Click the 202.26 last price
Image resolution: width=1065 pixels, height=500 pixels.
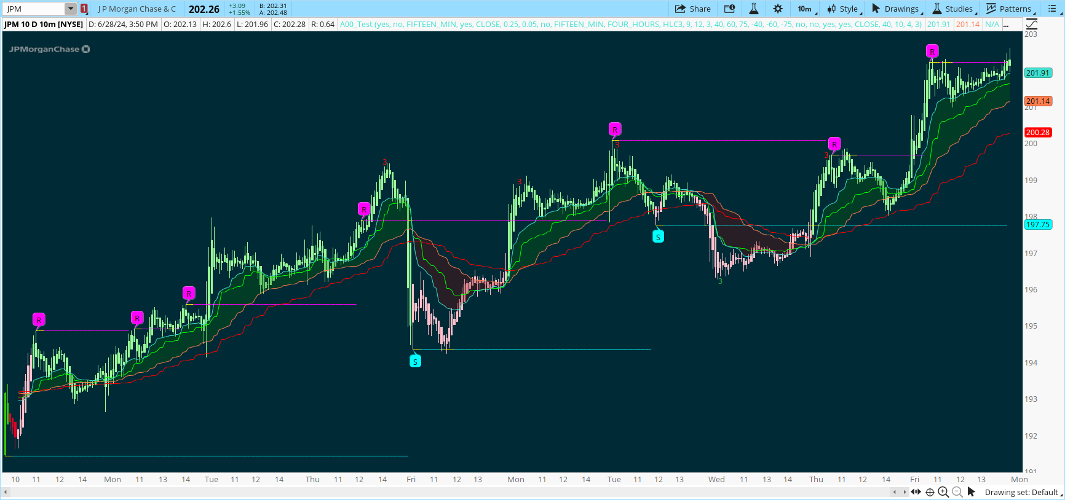[x=204, y=9]
